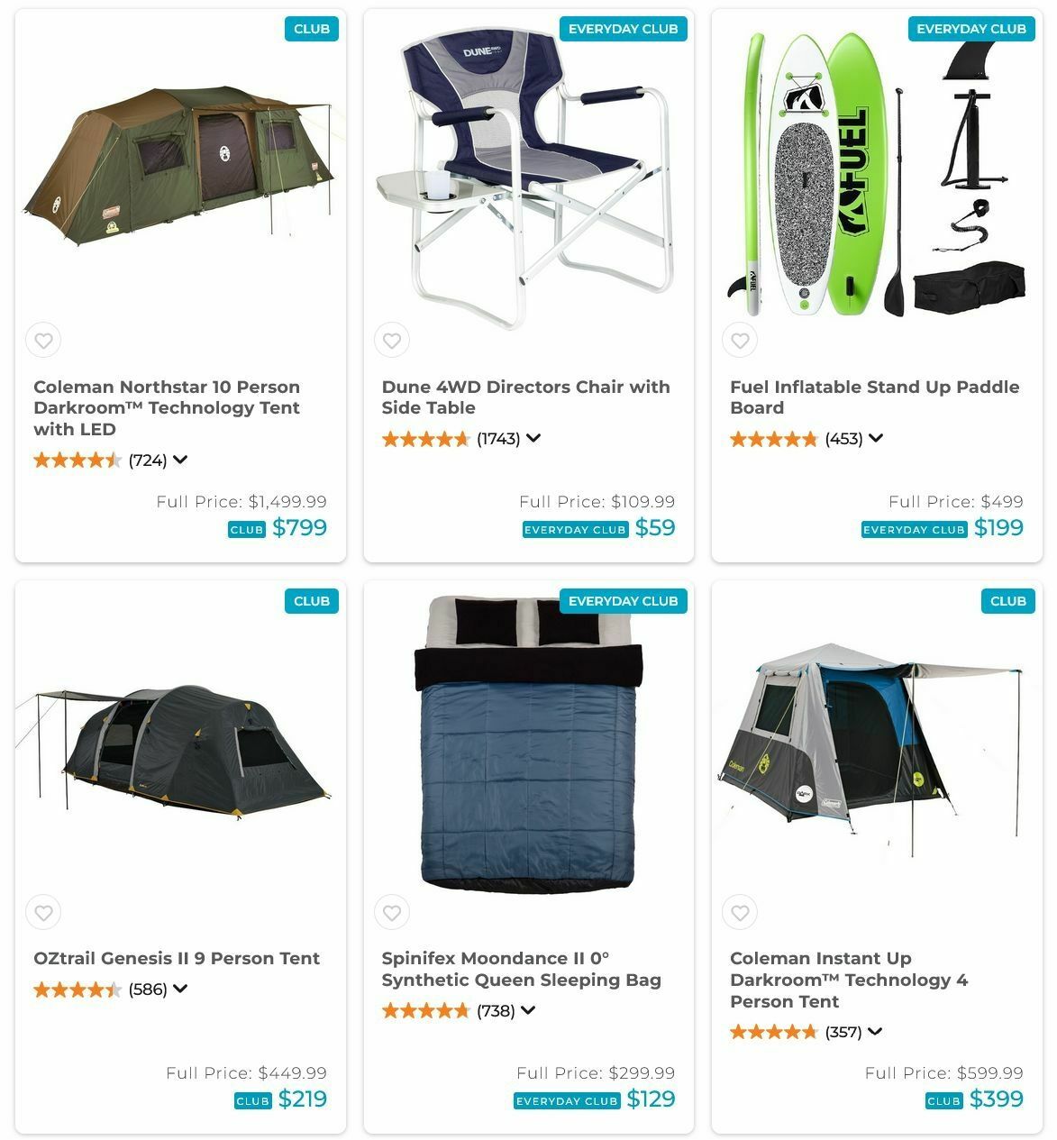The height and width of the screenshot is (1140, 1057).
Task: Click heart icon on Spinifex Sleeping Bag
Action: [392, 913]
